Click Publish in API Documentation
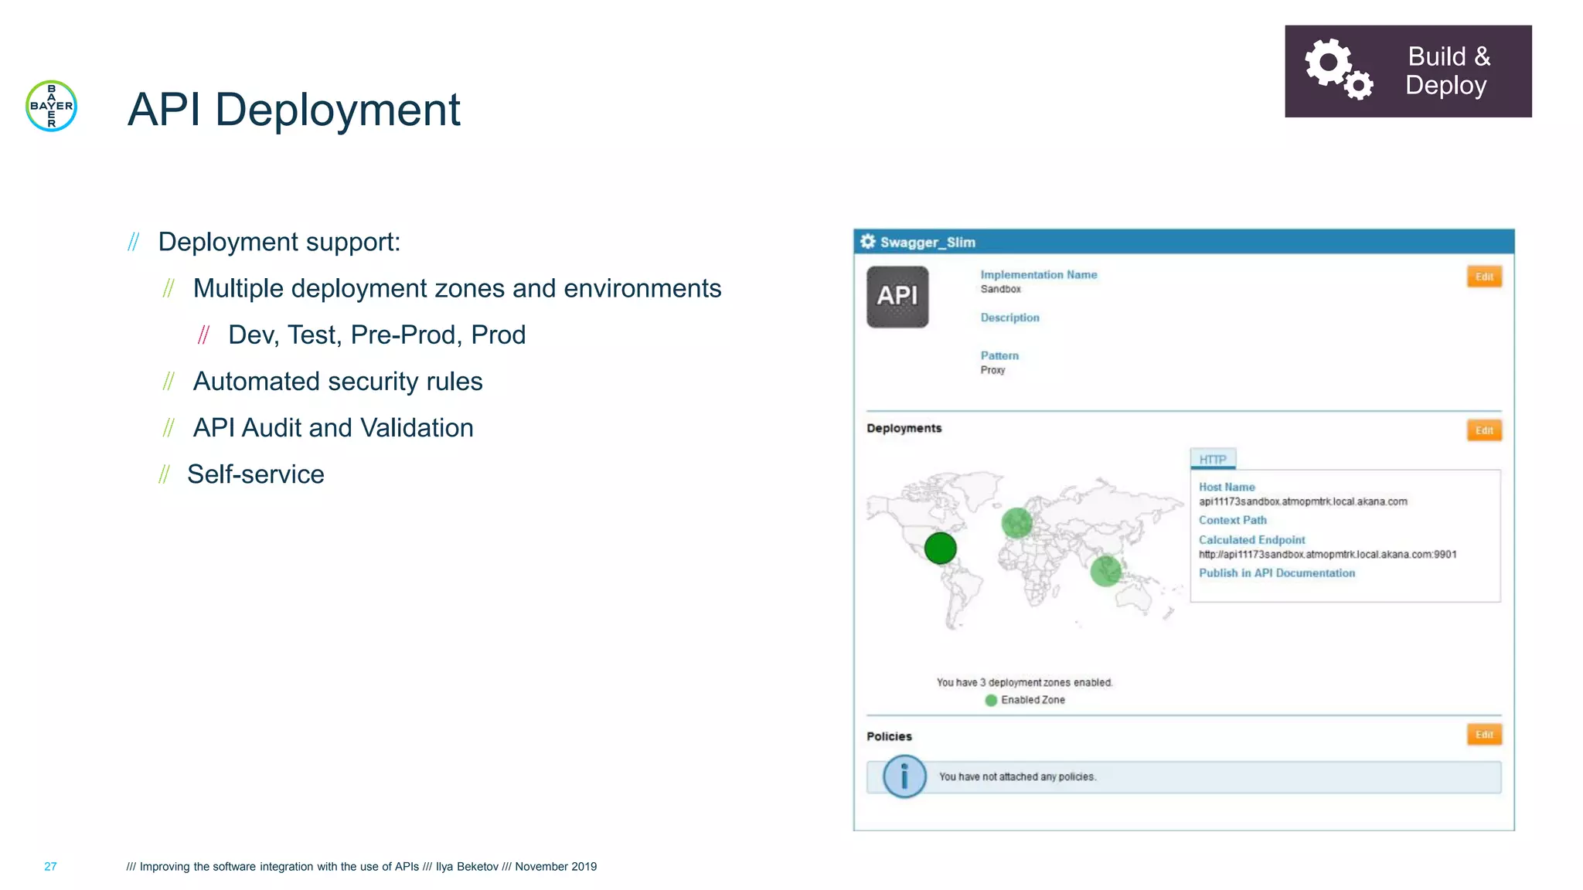The image size is (1583, 890). tap(1277, 573)
